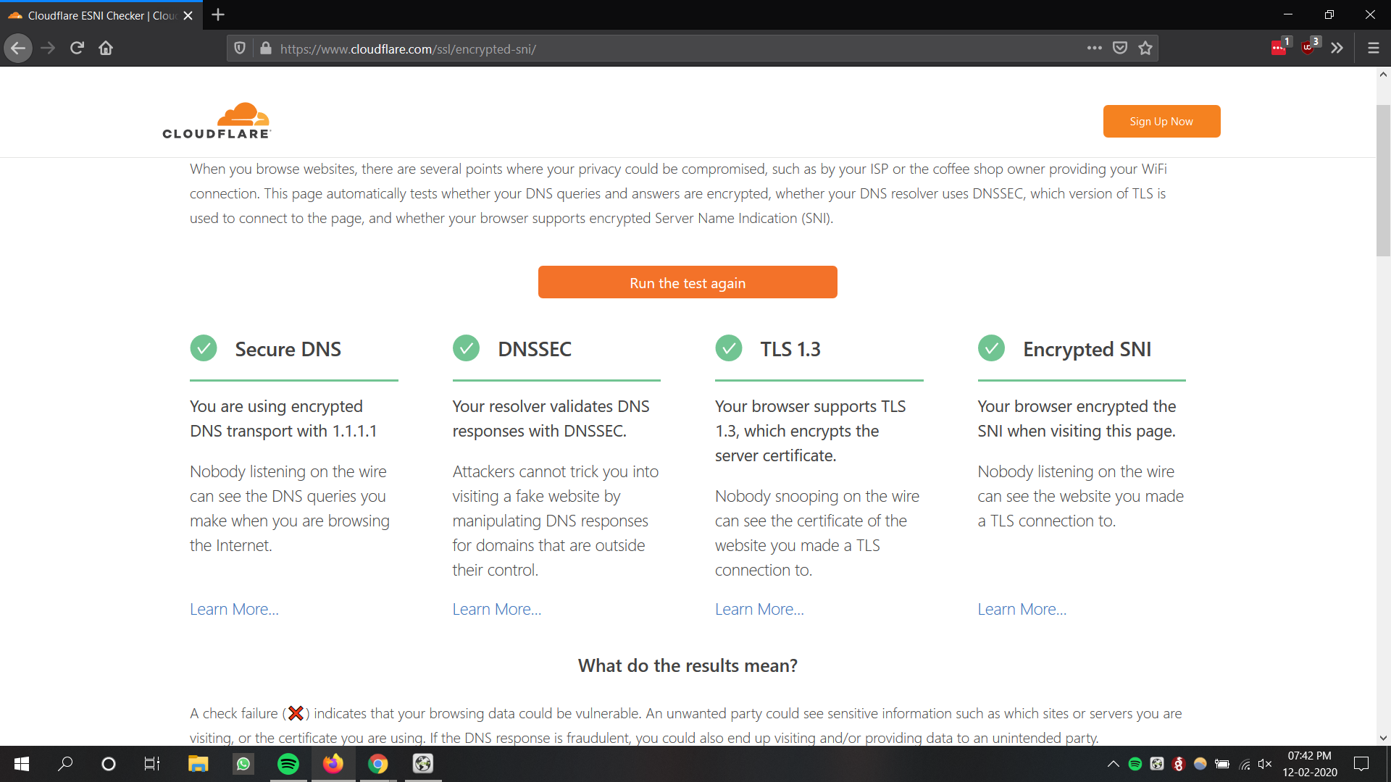This screenshot has height=782, width=1391.
Task: Click the Secure DNS green checkmark
Action: click(x=204, y=348)
